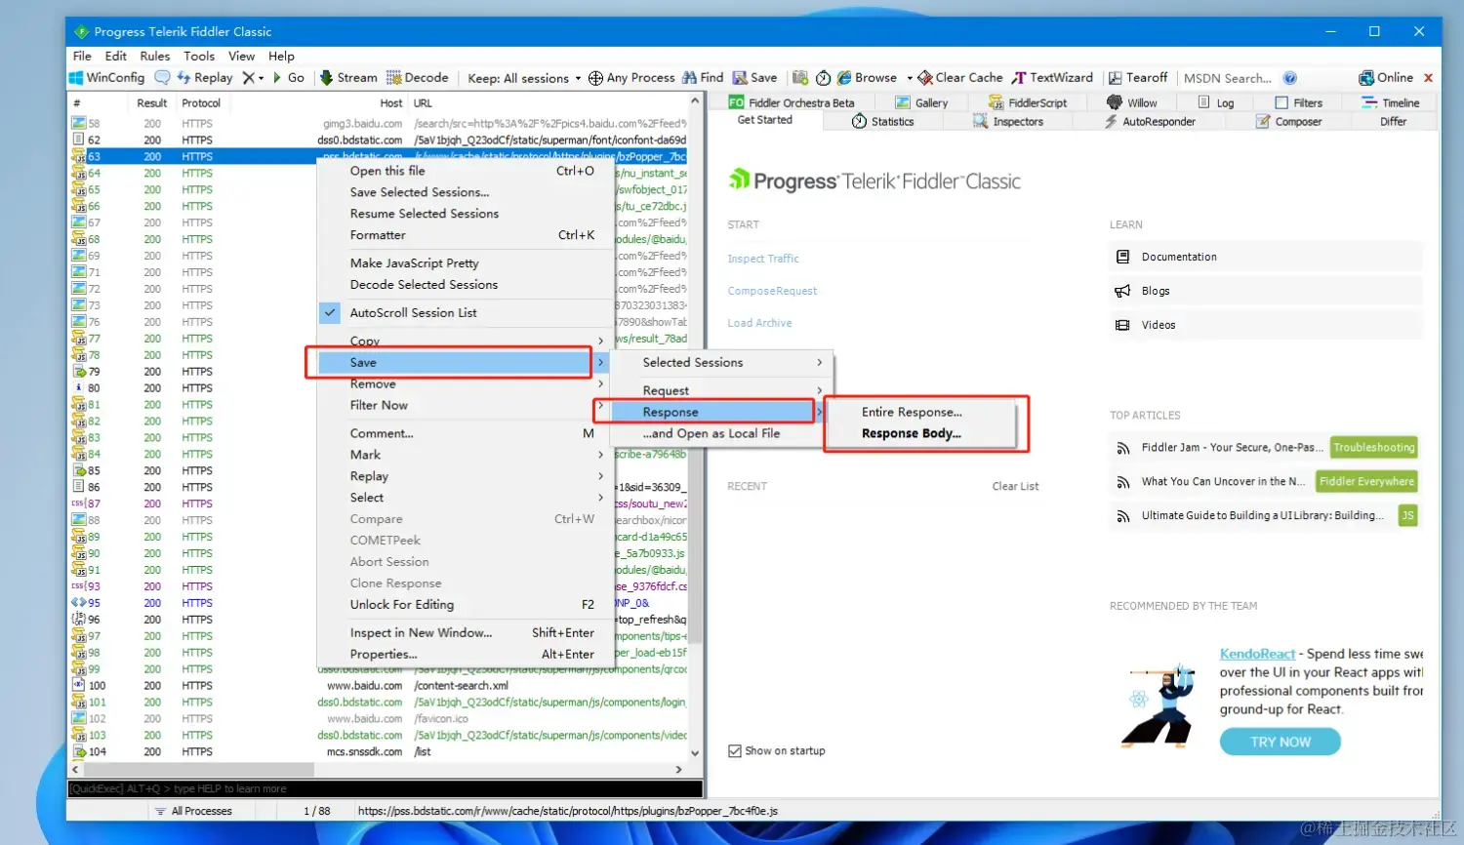Clear the recent list with Clear List
Screen dimensions: 1464x845
[x=1015, y=487]
